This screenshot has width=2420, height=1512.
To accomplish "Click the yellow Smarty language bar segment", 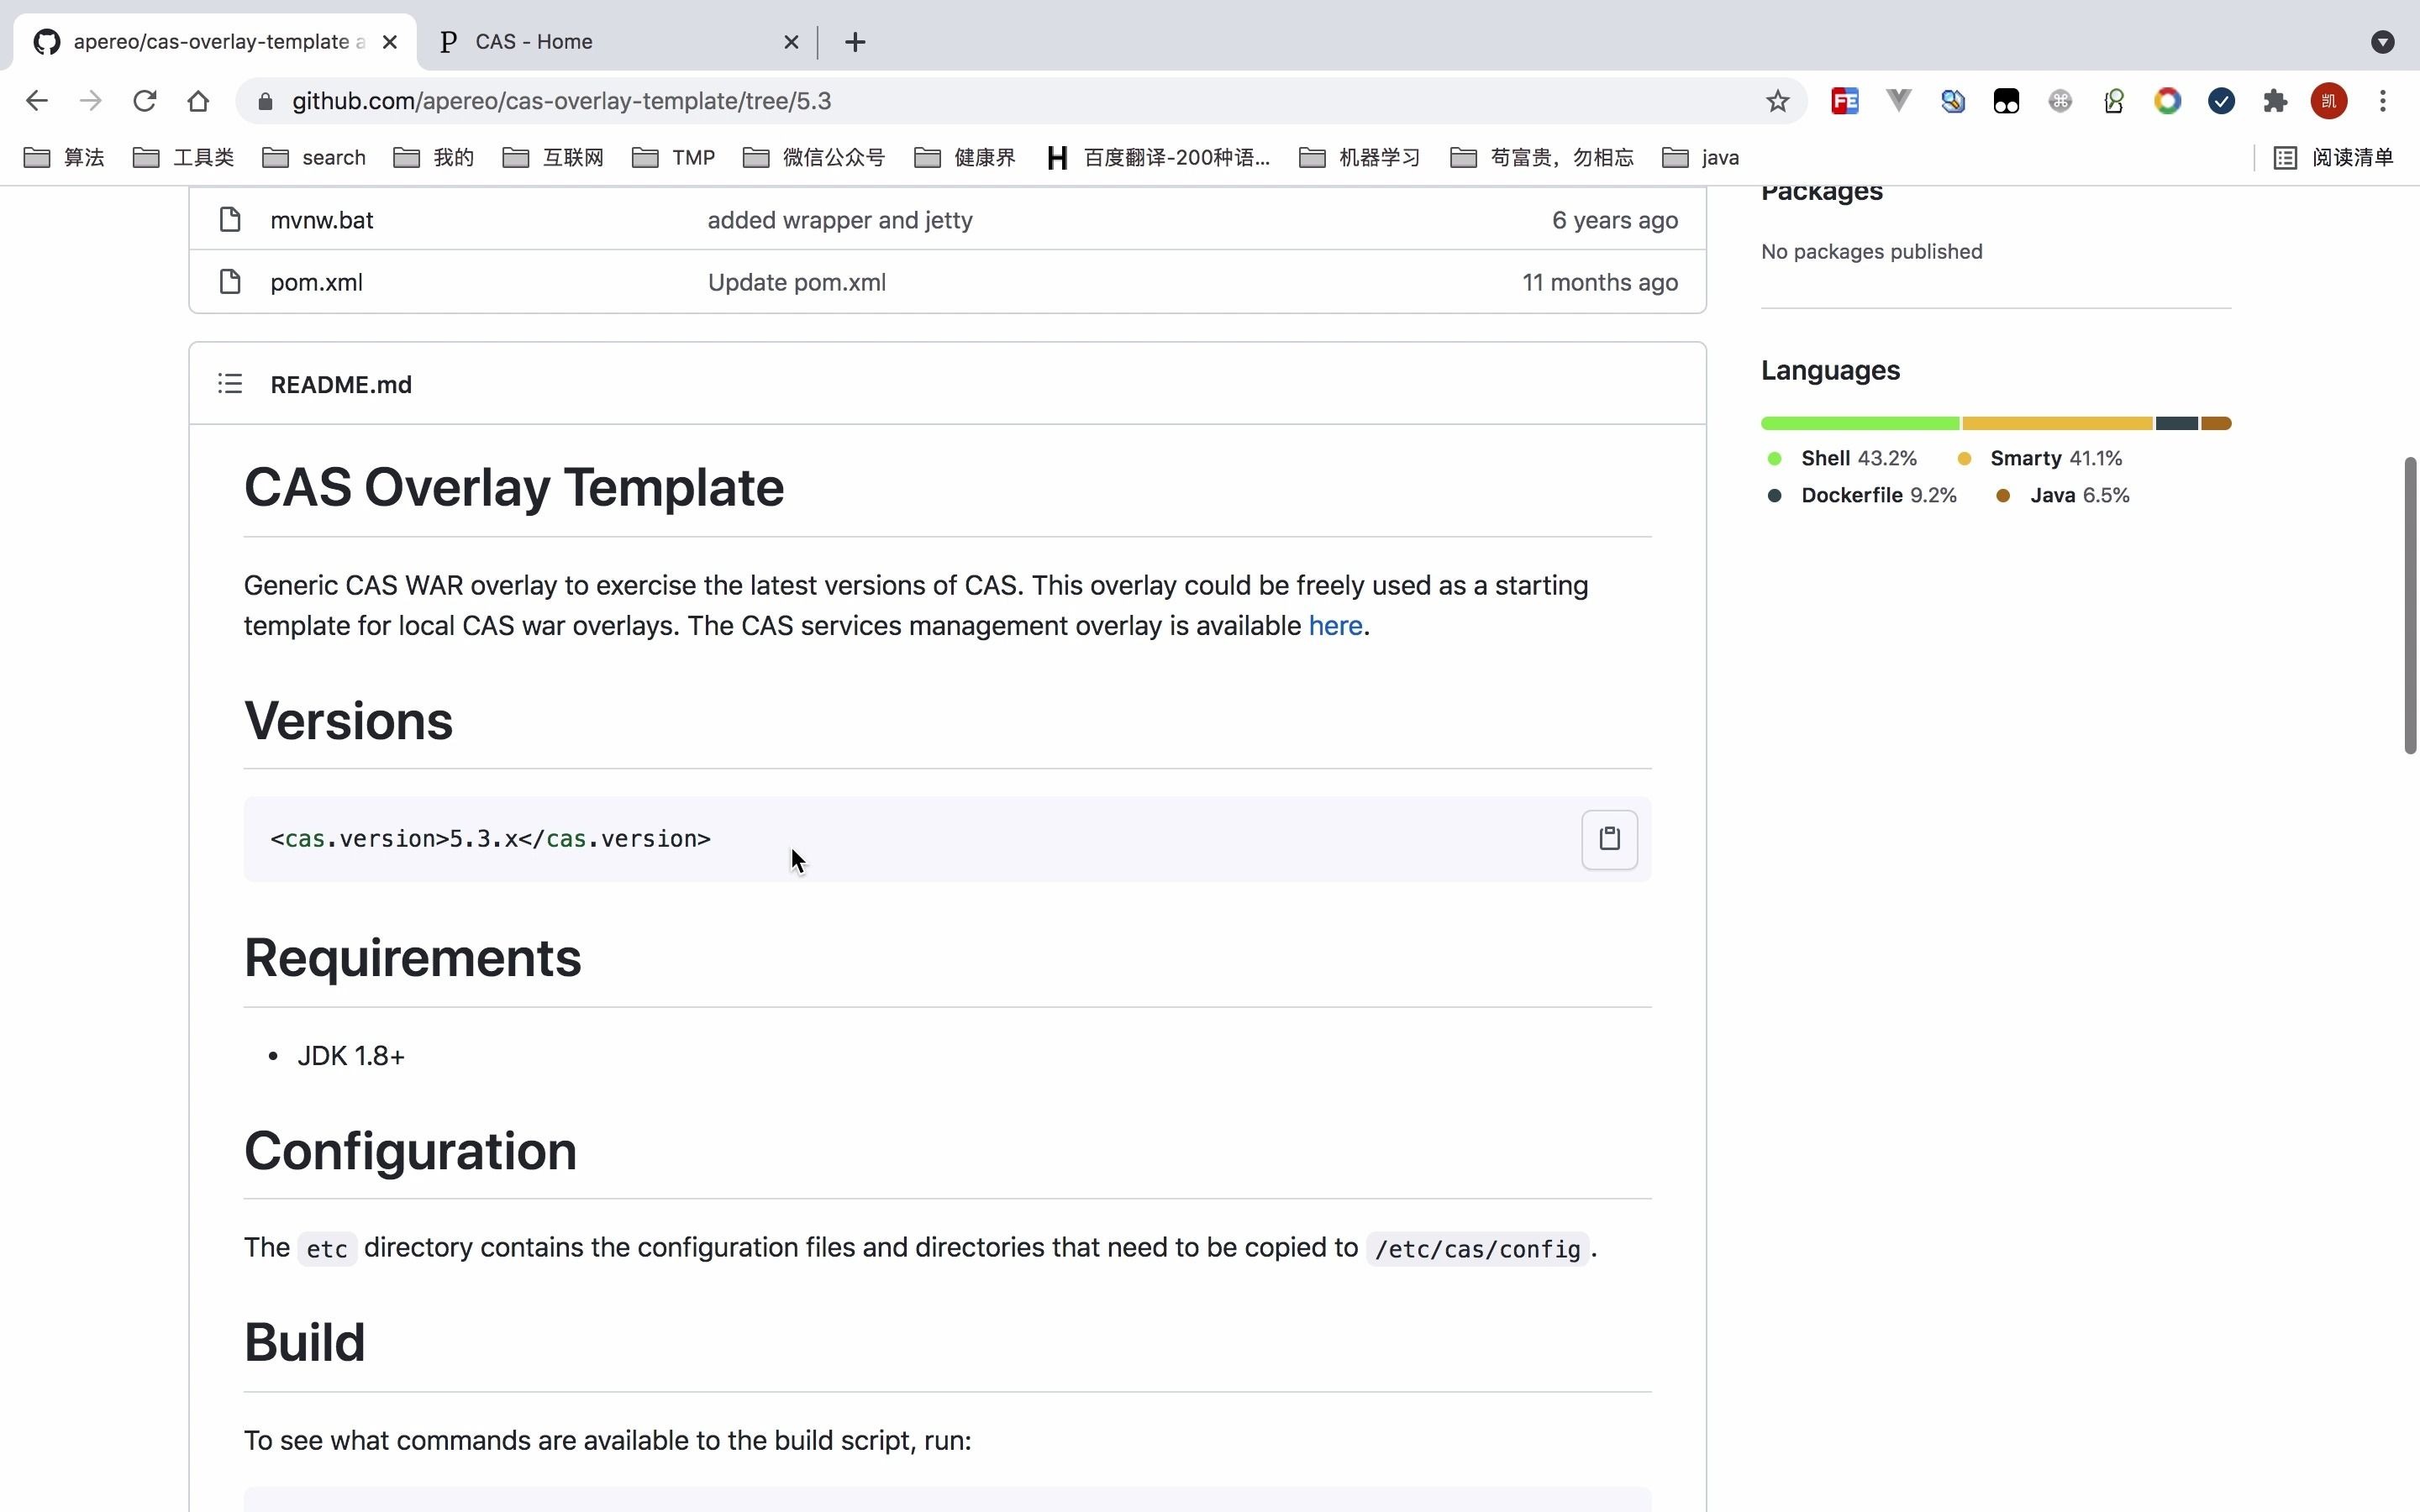I will coord(2057,423).
